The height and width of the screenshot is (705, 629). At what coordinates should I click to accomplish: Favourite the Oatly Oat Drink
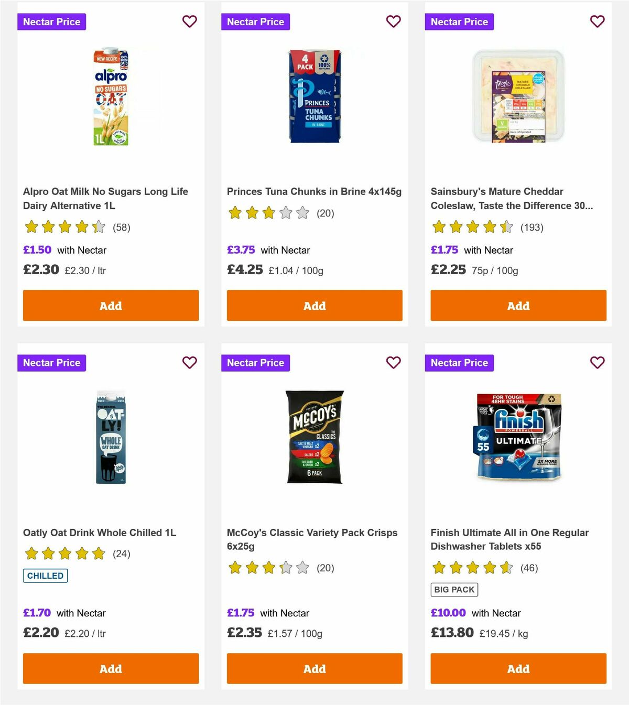[x=189, y=362]
